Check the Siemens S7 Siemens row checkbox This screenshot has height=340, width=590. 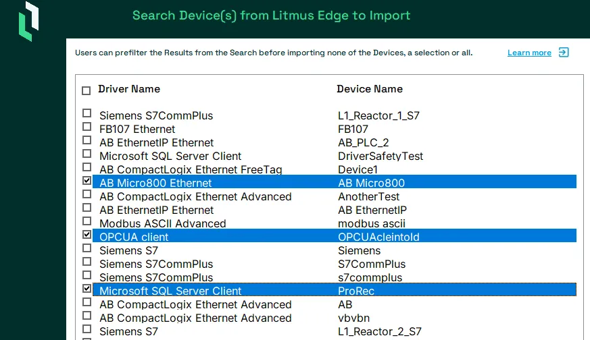pyautogui.click(x=87, y=248)
